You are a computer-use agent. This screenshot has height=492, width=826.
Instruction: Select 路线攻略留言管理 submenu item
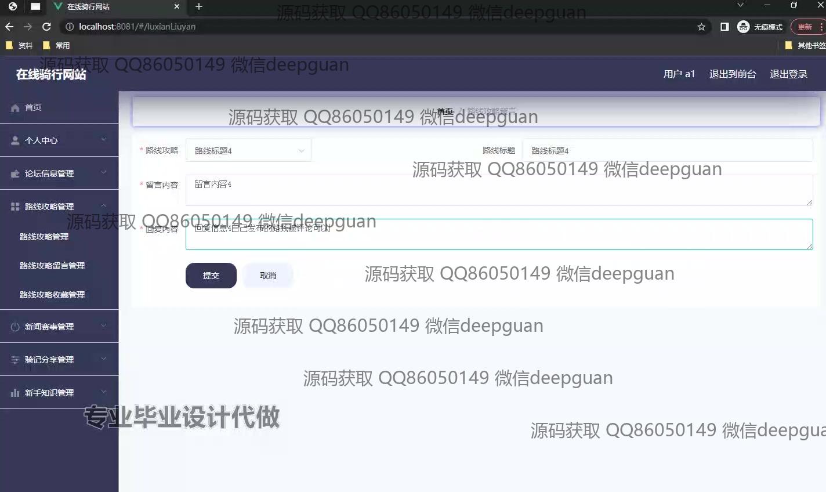tap(52, 266)
